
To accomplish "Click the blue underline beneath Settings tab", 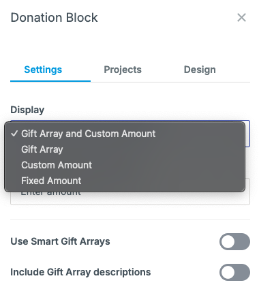I will coord(50,81).
